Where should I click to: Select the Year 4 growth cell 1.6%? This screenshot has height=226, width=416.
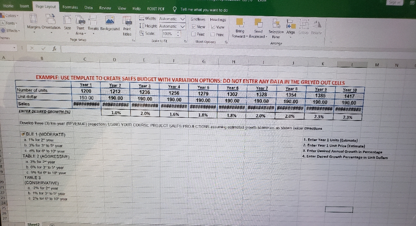point(174,114)
